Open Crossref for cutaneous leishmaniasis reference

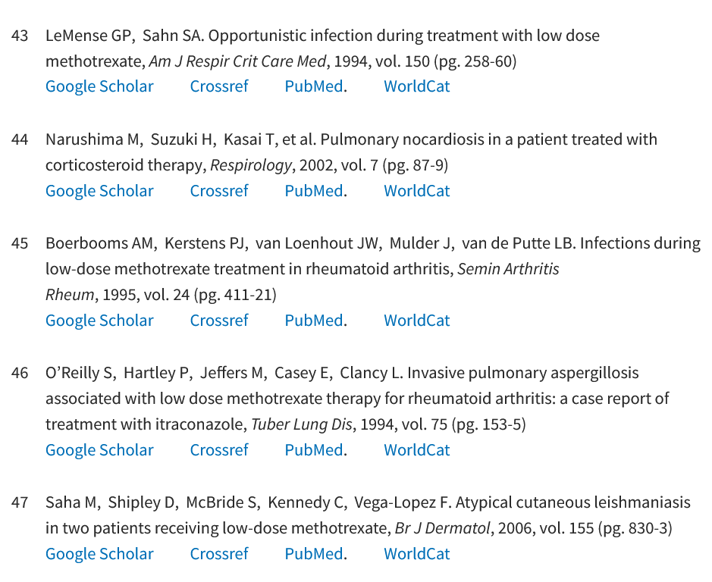[219, 554]
